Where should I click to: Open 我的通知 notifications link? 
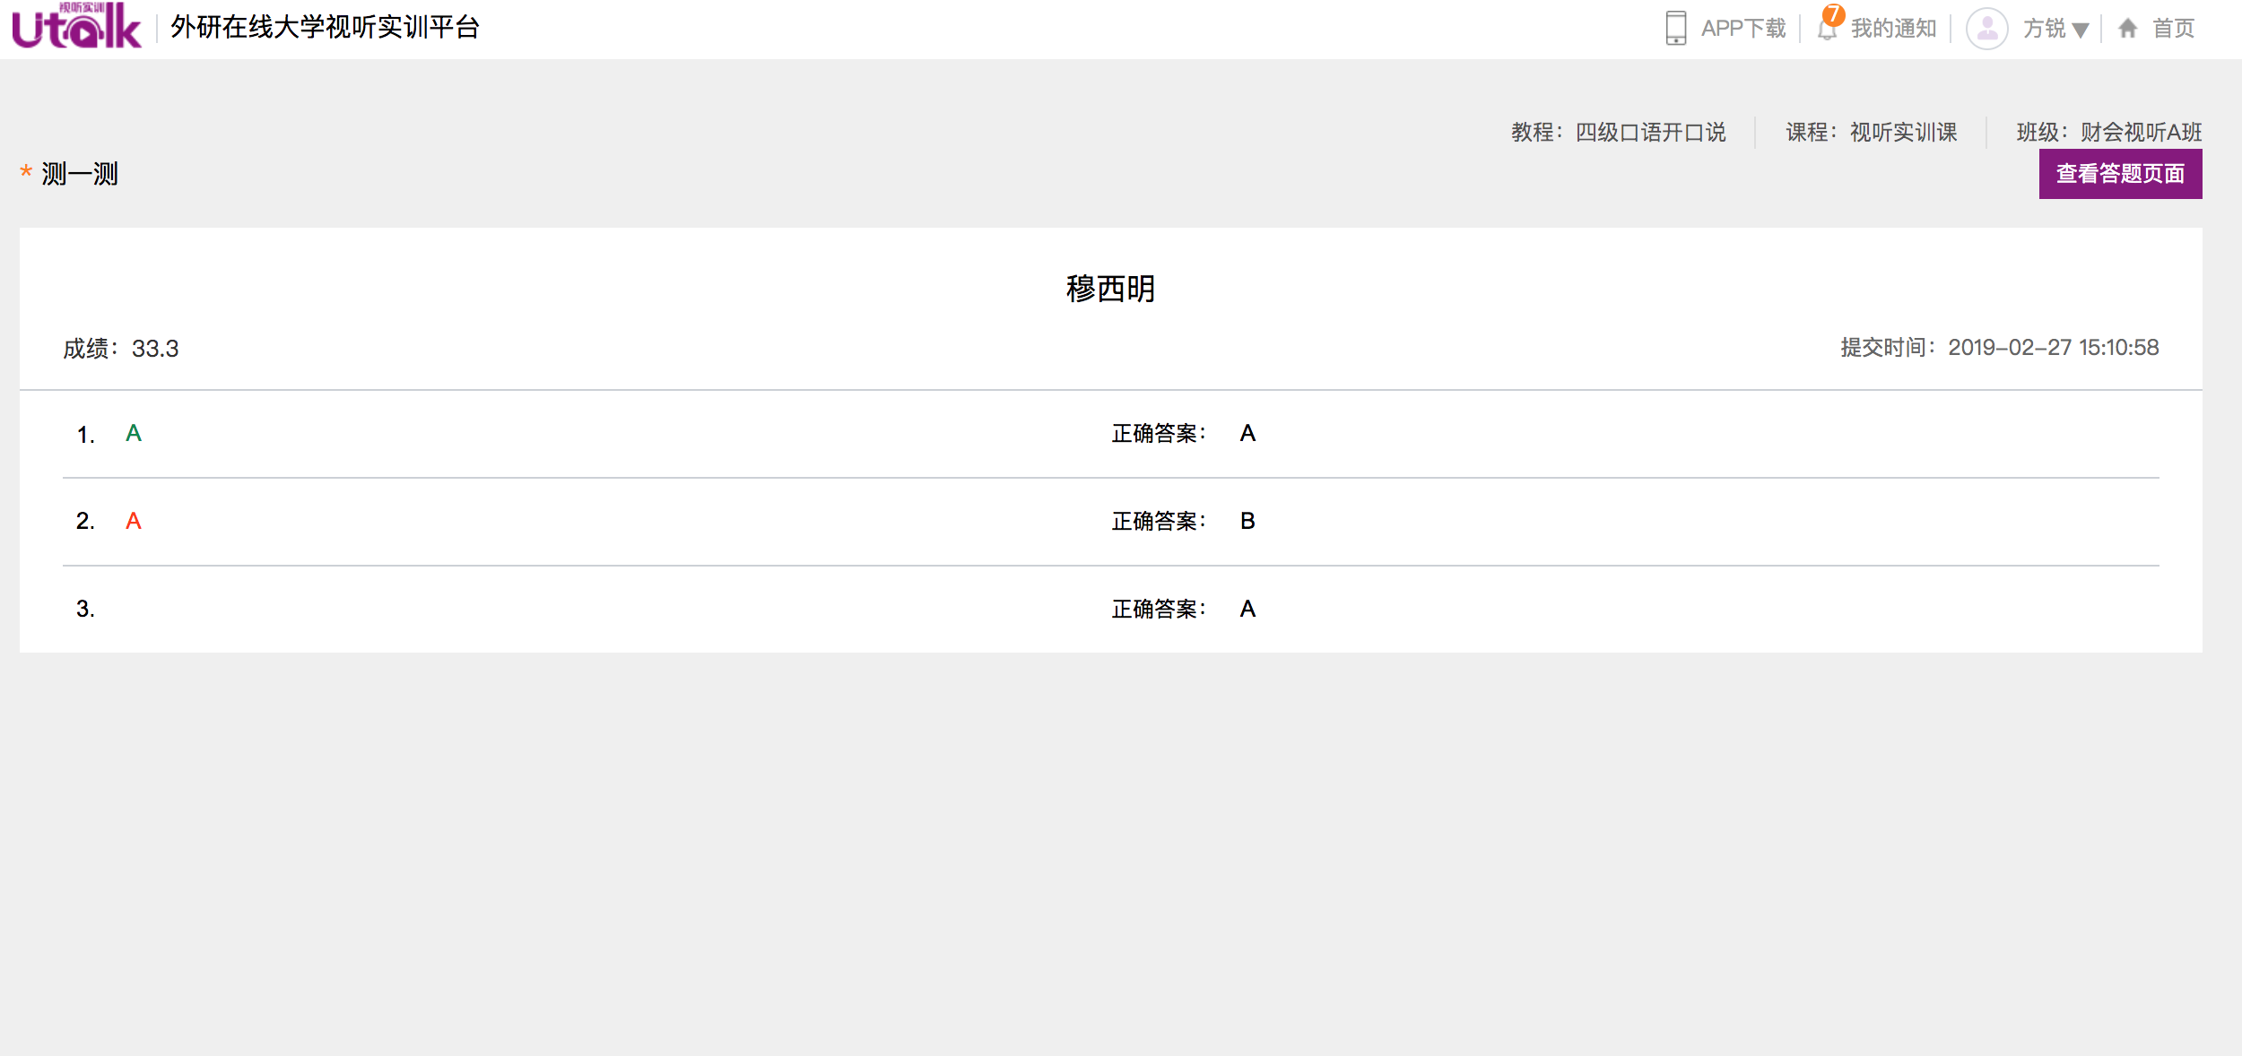[x=1893, y=29]
